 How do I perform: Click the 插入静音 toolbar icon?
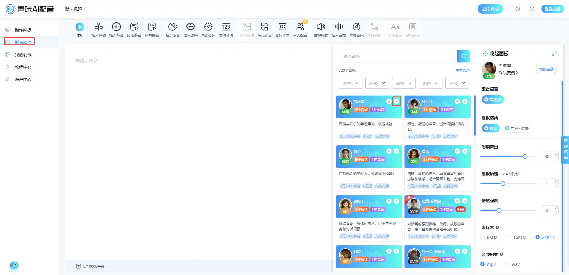point(116,27)
